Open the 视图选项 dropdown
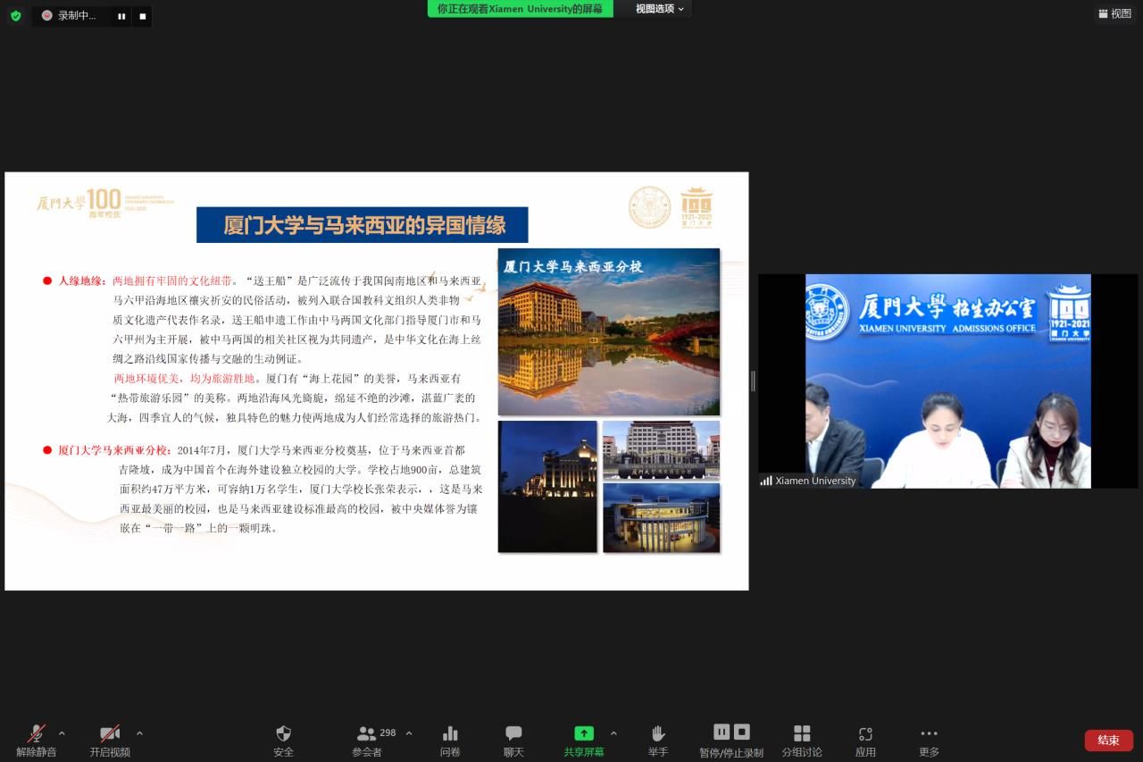The height and width of the screenshot is (762, 1143). pyautogui.click(x=660, y=9)
